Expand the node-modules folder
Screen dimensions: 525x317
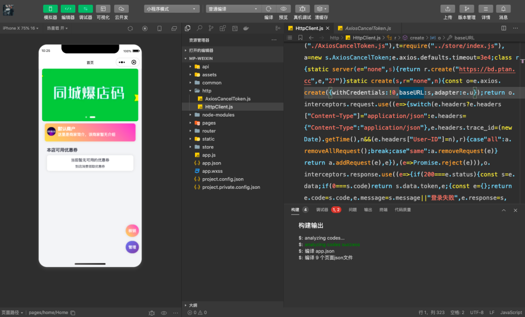[233, 115]
